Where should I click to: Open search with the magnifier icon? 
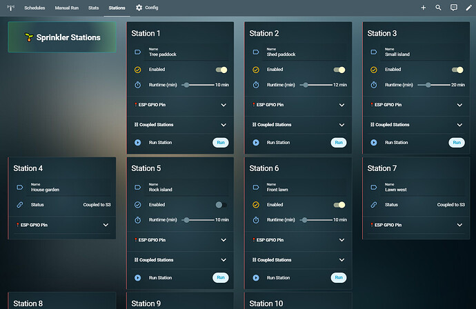click(438, 8)
